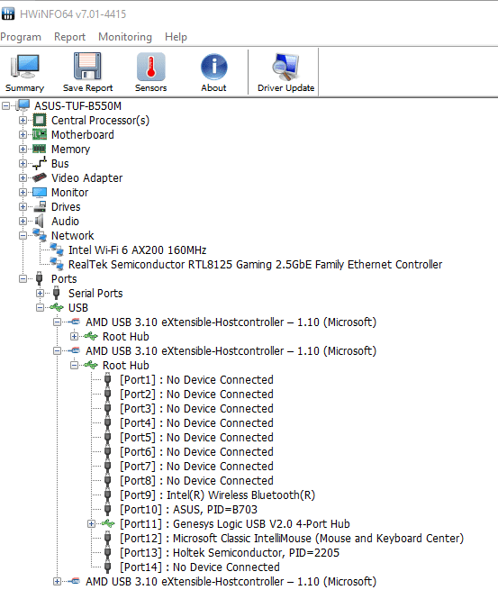Select the Video Adapter label

(x=86, y=177)
